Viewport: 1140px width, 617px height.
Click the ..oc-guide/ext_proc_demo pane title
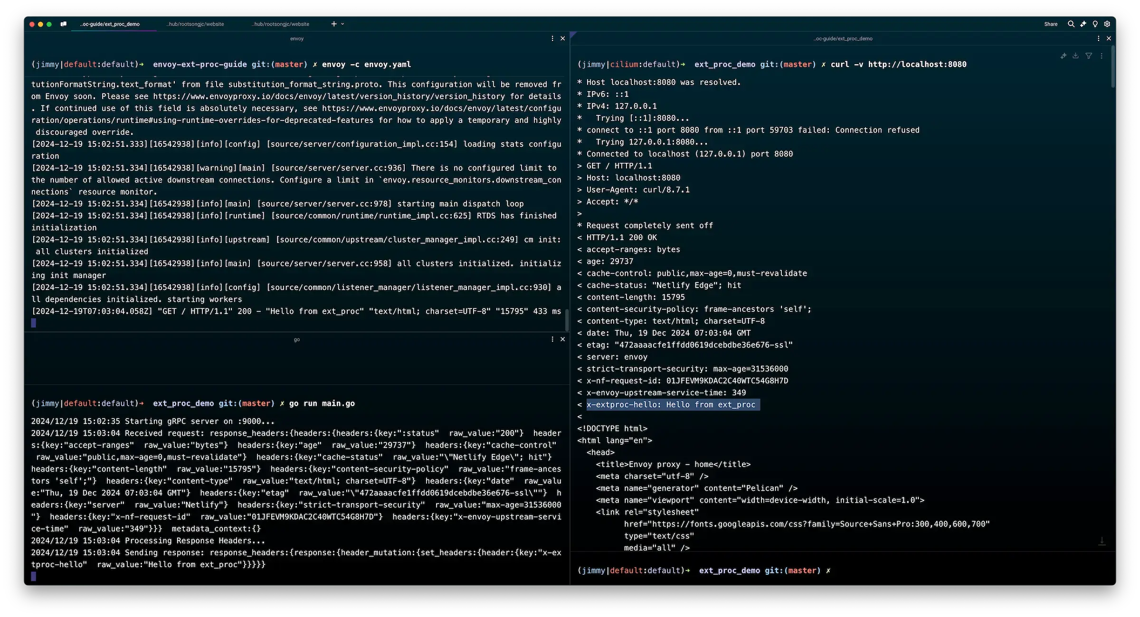[x=843, y=38]
